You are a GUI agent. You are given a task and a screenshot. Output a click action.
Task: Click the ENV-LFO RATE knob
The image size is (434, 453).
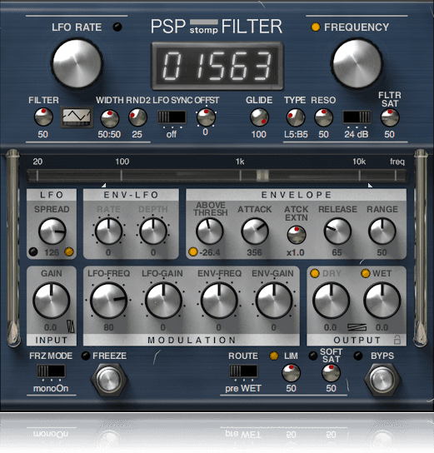click(x=108, y=231)
